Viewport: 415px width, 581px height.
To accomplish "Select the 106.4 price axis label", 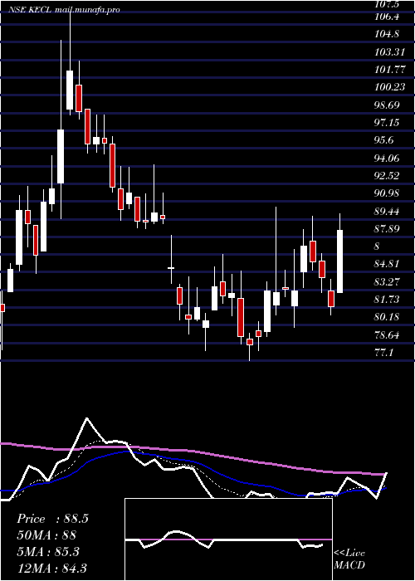I will [387, 17].
